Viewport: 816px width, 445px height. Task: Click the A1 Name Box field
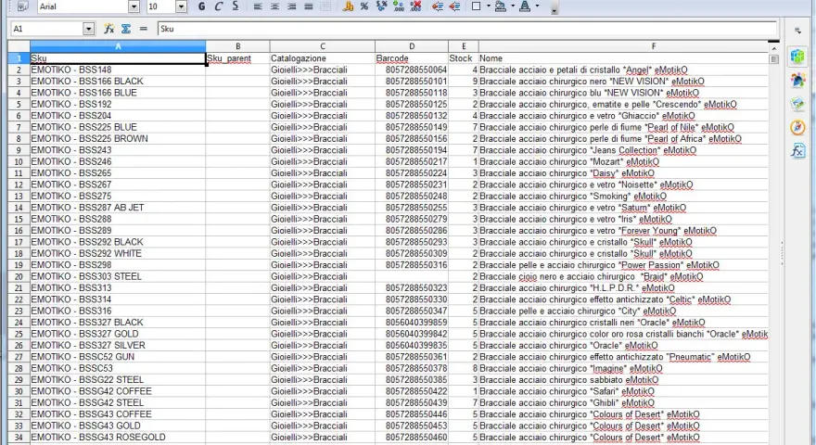click(x=47, y=29)
